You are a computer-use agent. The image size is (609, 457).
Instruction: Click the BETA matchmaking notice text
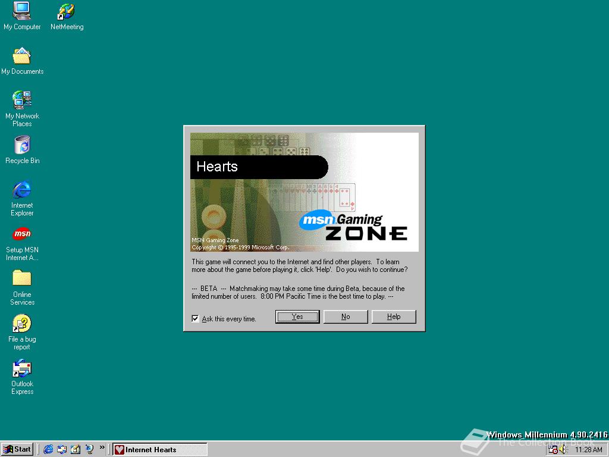coord(299,292)
